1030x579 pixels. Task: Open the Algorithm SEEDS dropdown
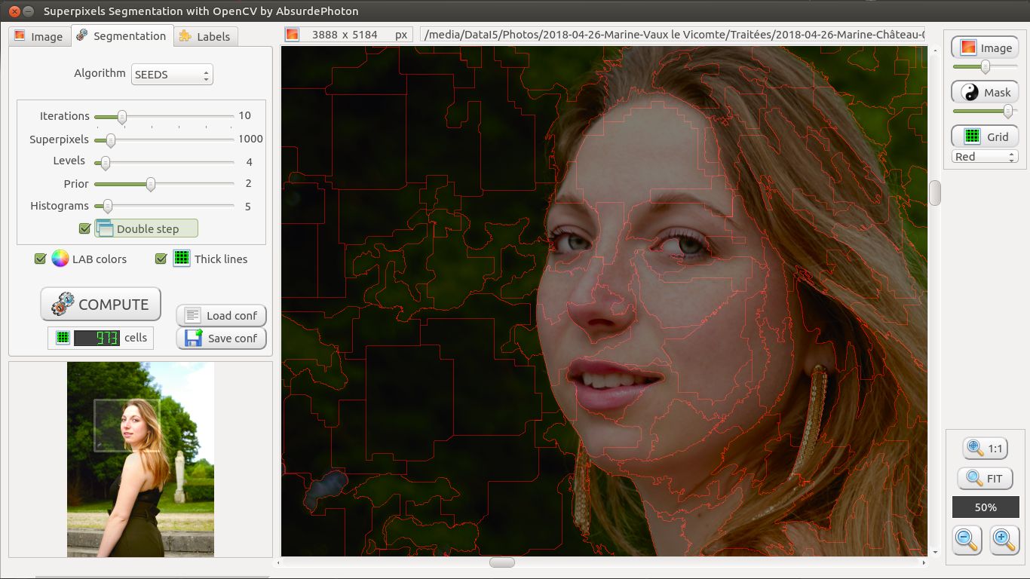click(172, 75)
